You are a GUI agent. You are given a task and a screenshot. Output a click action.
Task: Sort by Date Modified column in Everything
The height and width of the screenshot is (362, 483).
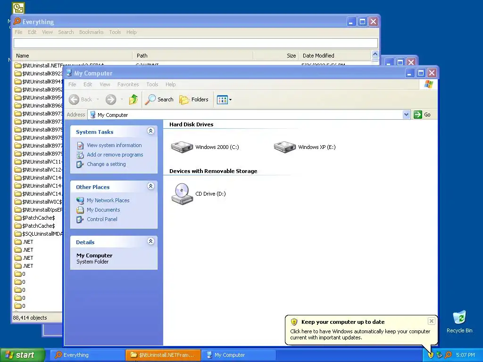pyautogui.click(x=335, y=56)
